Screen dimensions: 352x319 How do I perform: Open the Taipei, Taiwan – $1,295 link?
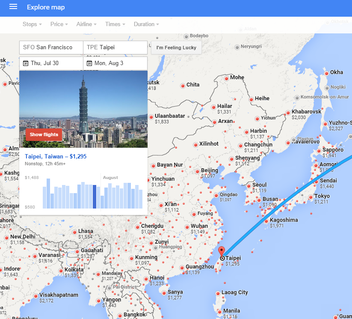pyautogui.click(x=56, y=156)
